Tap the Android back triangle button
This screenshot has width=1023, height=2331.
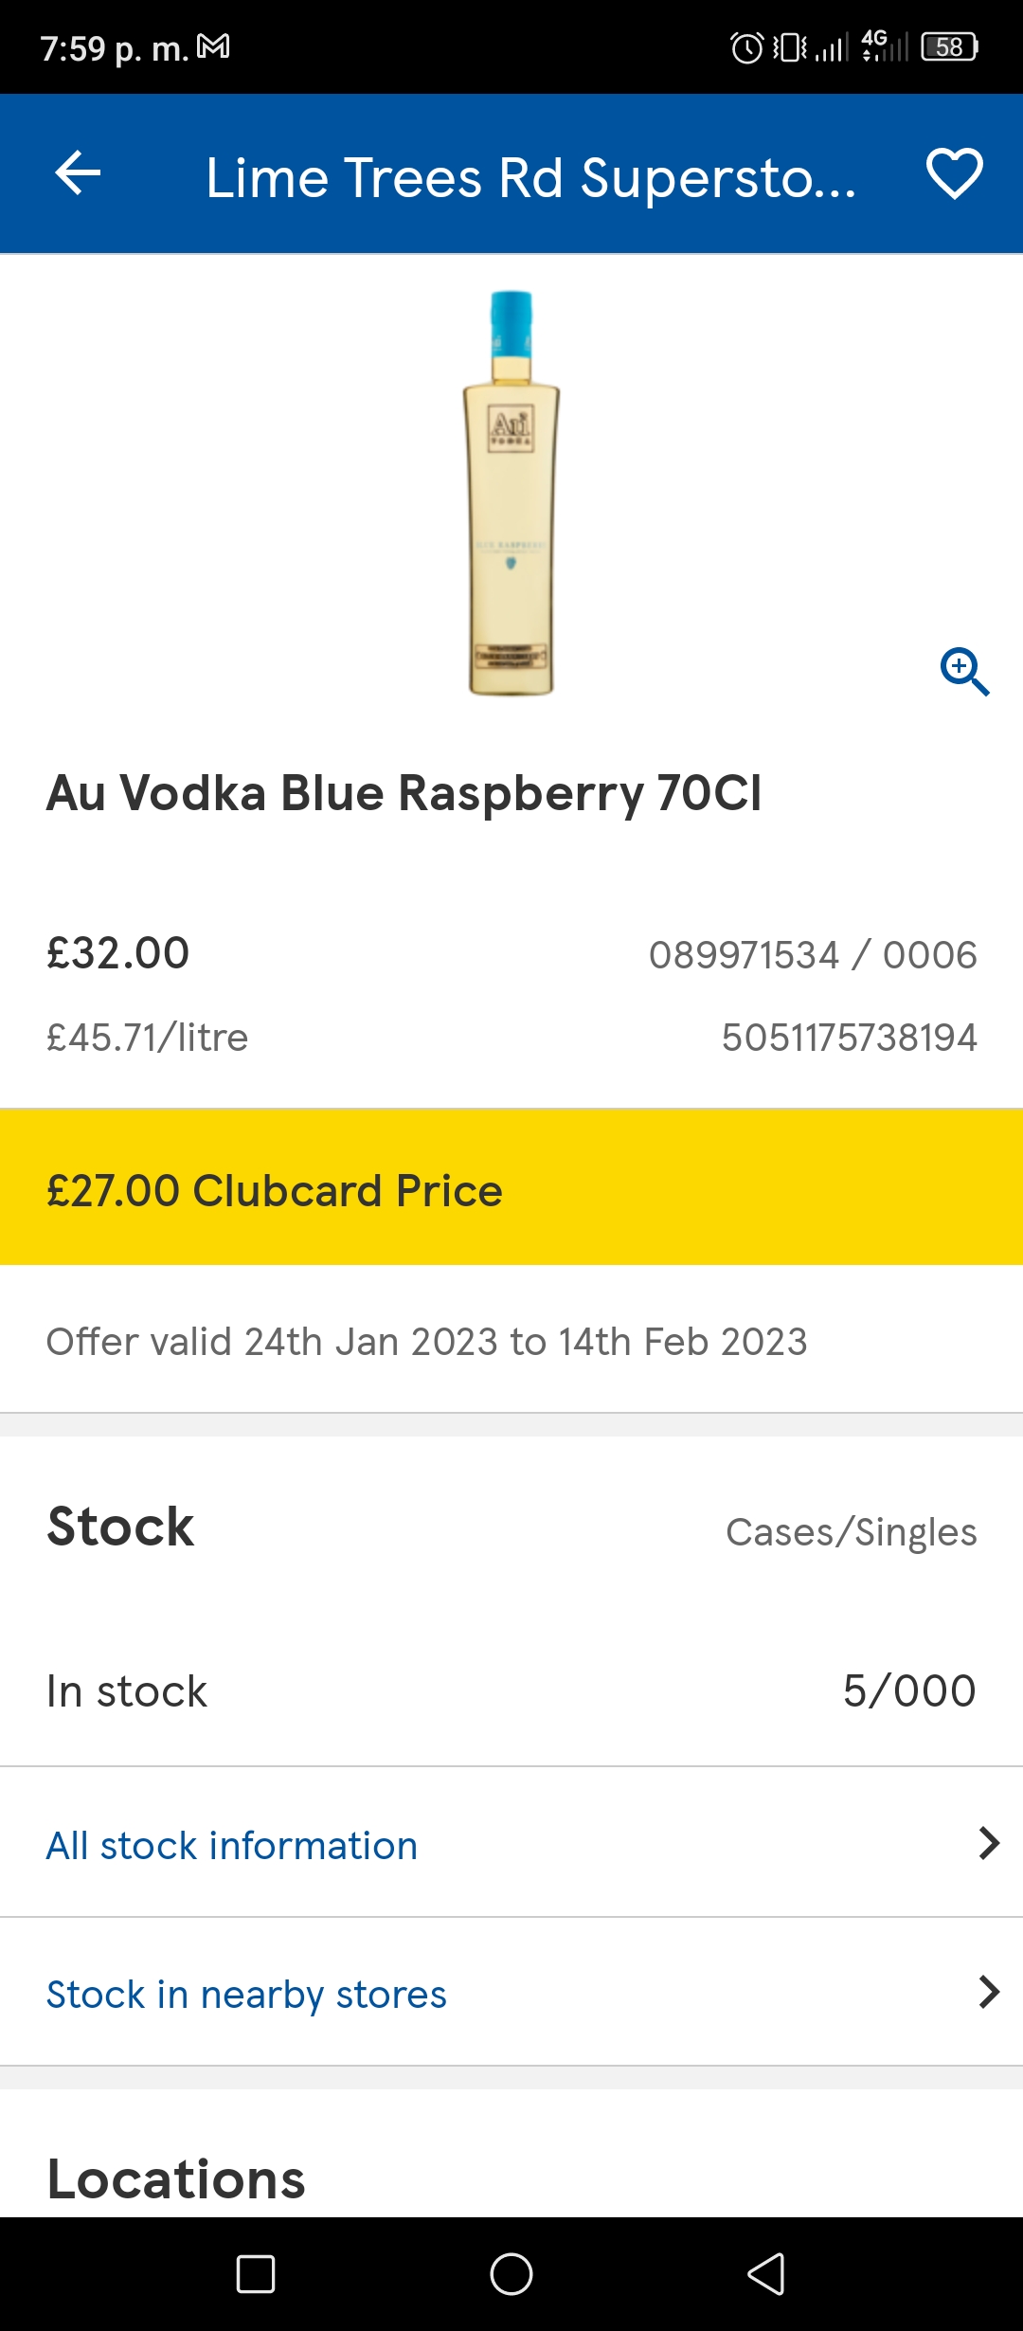(x=766, y=2274)
